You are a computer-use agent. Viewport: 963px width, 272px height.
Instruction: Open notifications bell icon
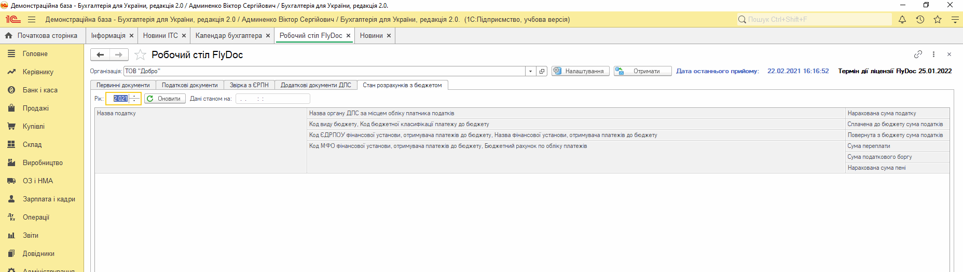click(902, 20)
